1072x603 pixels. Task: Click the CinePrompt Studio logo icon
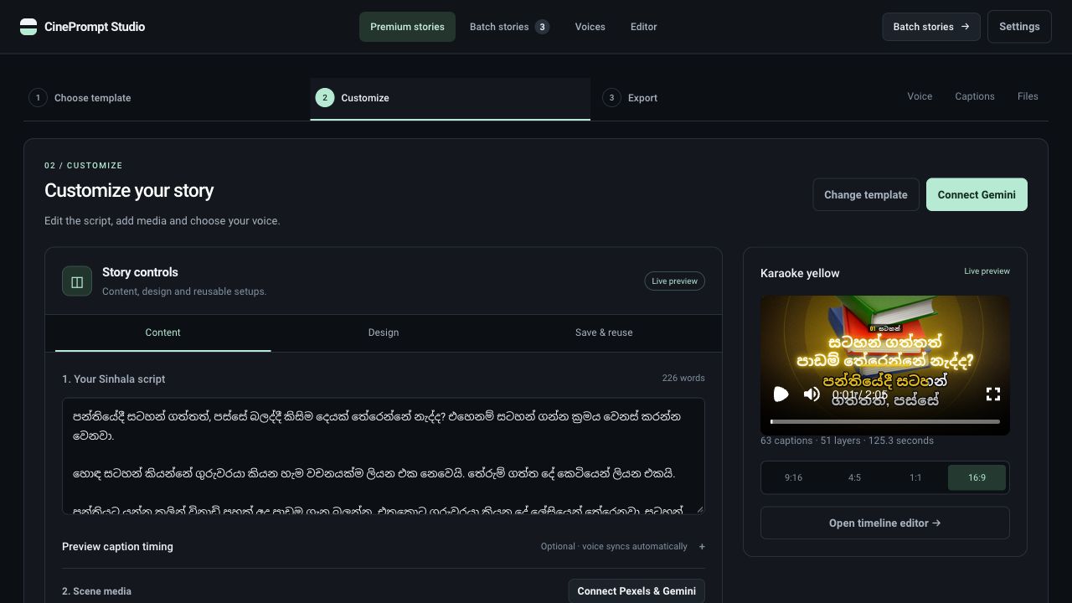click(28, 27)
